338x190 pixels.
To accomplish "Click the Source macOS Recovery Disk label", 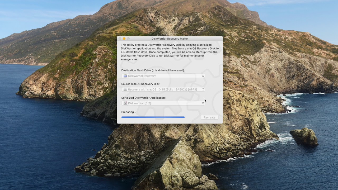I will coord(141,84).
